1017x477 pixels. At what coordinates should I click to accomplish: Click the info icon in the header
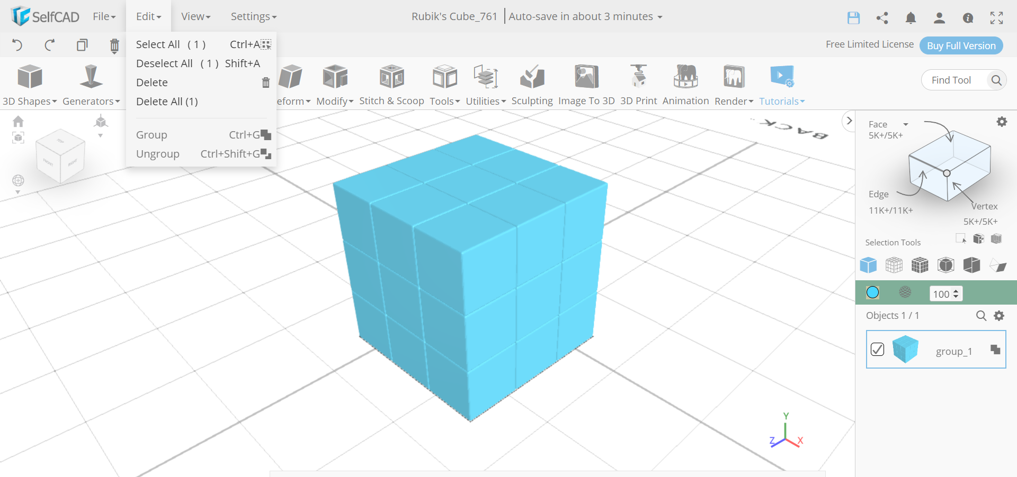tap(968, 18)
